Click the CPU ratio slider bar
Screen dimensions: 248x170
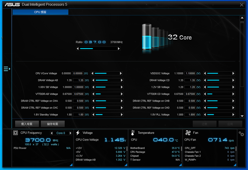(98, 48)
